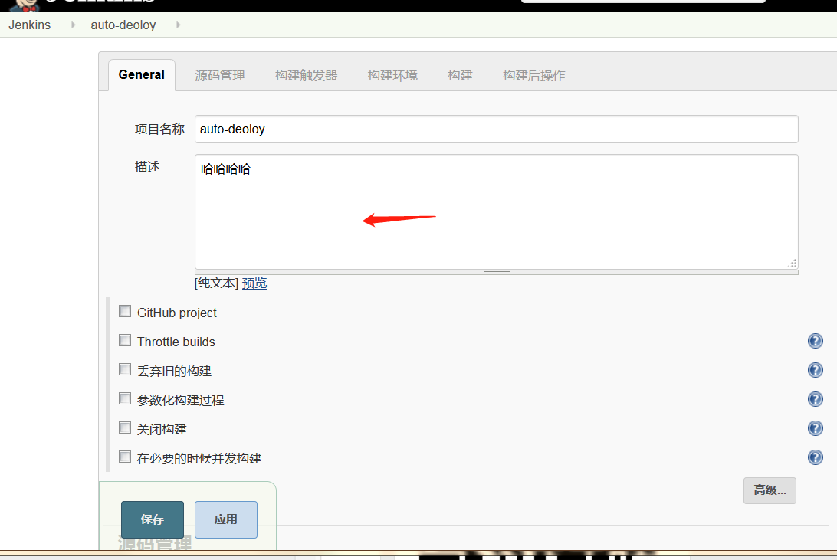Click the GitHub project label
Screen dimensions: 837x560
[x=177, y=313]
